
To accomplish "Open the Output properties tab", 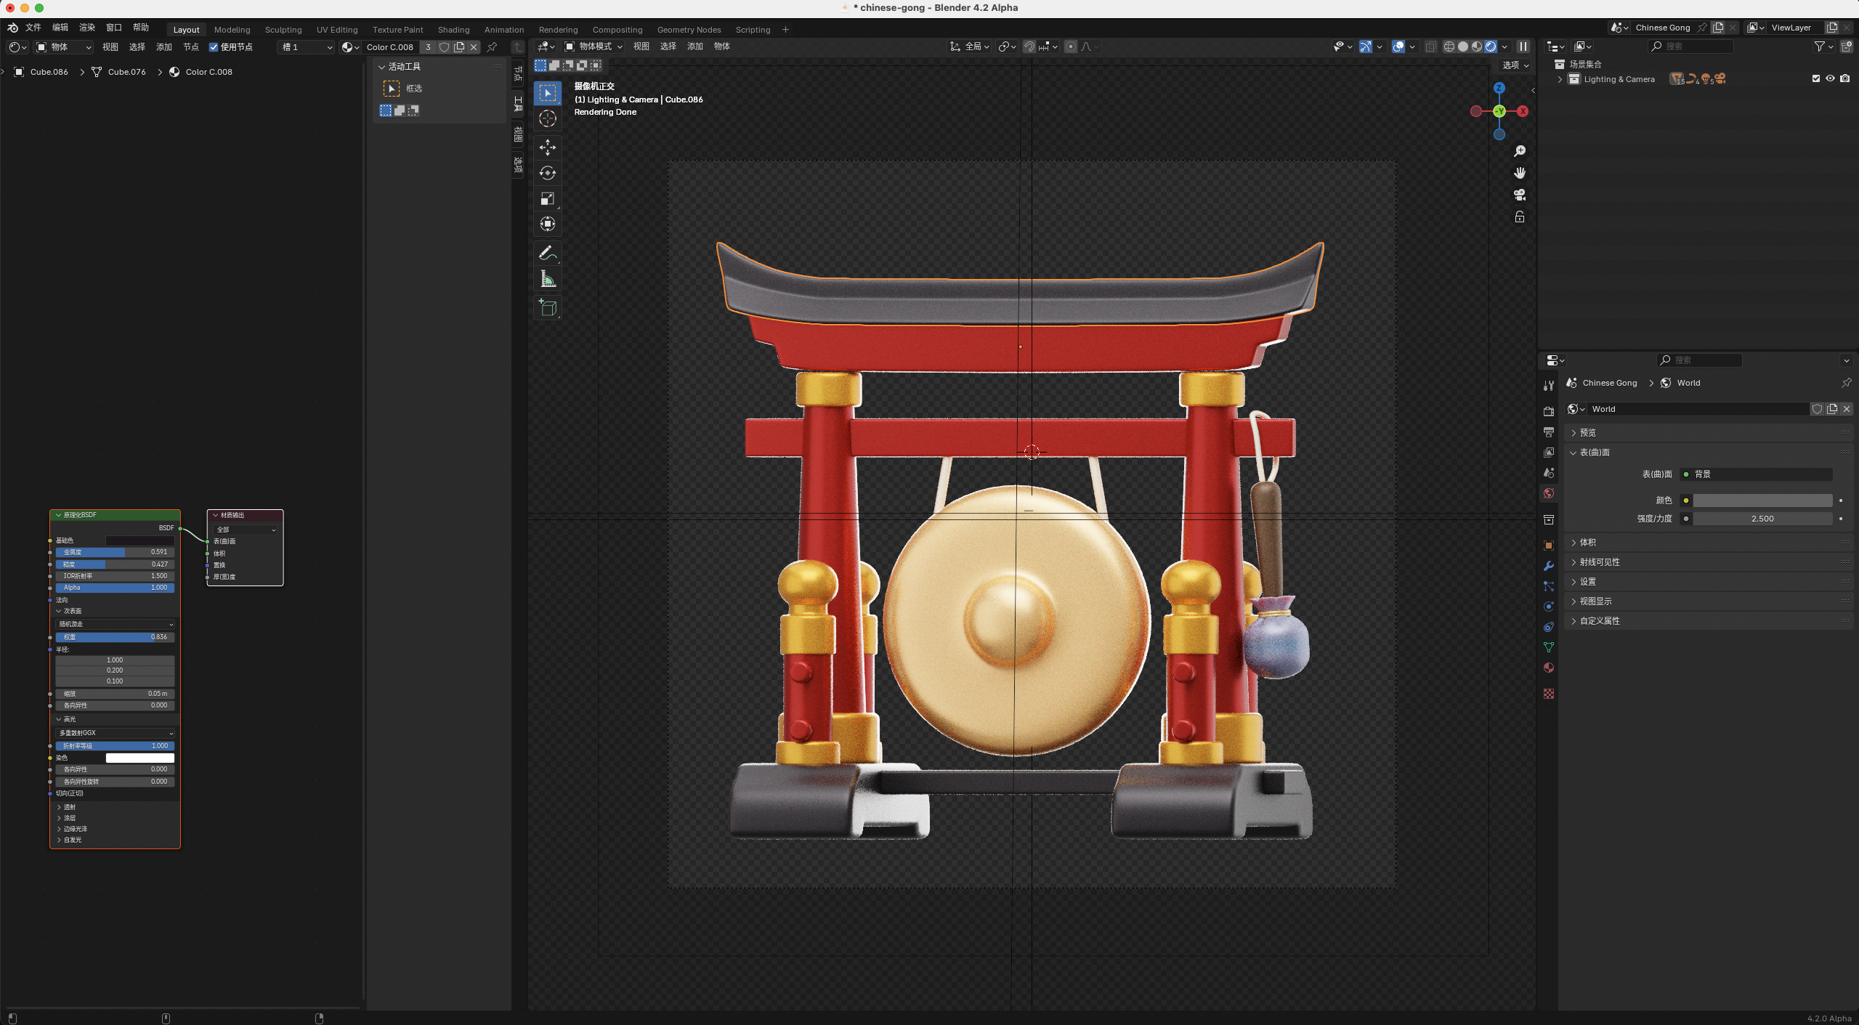I will (1549, 432).
